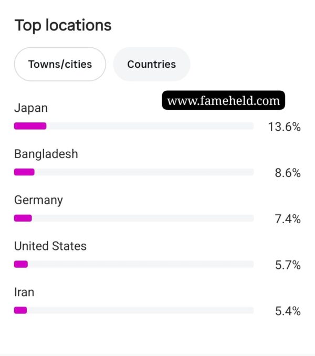Click the magenta filled portion of Japan bar
Image resolution: width=315 pixels, height=356 pixels.
[x=30, y=126]
